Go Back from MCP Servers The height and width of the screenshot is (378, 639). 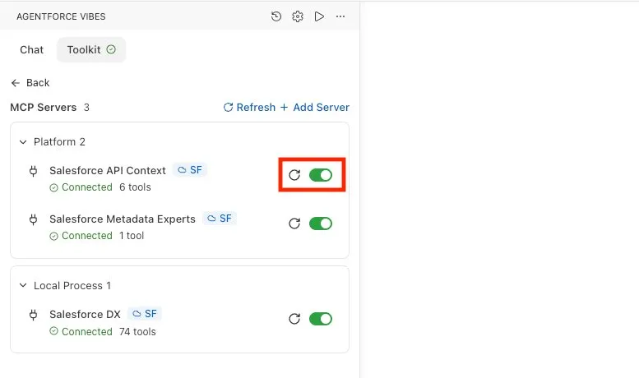tap(30, 83)
